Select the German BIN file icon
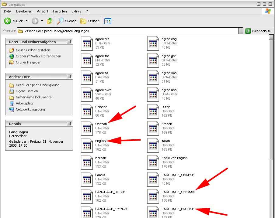 coord(87,128)
